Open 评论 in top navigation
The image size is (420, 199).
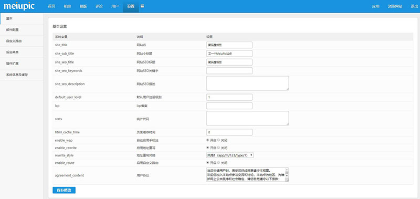[x=99, y=6]
